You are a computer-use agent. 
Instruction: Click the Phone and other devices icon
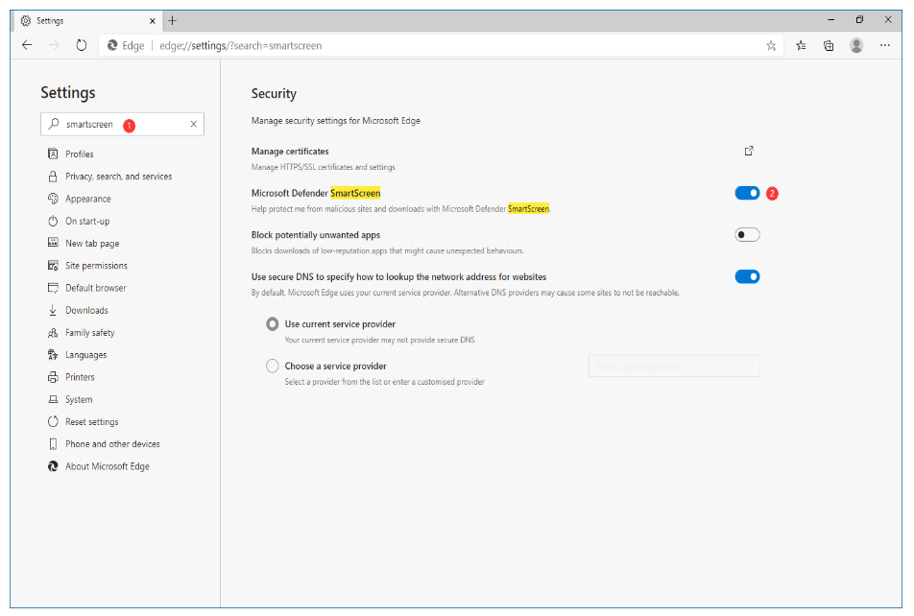(x=53, y=443)
